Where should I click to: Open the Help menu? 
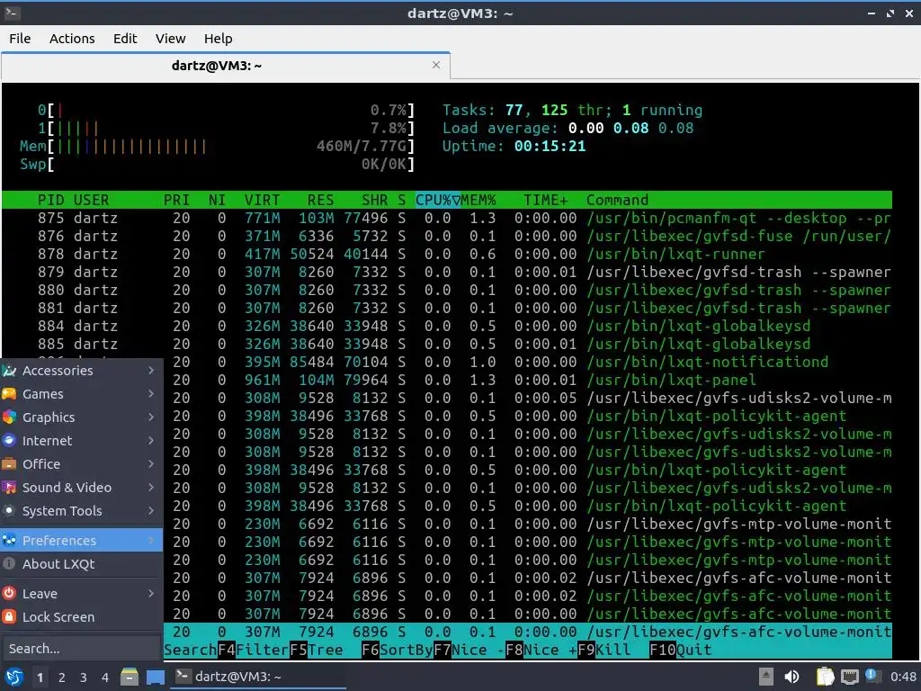[x=218, y=39]
